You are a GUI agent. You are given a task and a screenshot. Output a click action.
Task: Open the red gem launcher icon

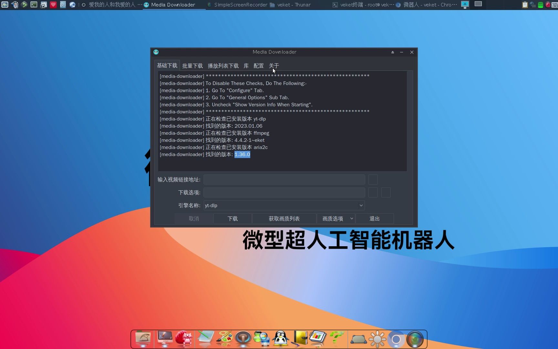coord(53,5)
